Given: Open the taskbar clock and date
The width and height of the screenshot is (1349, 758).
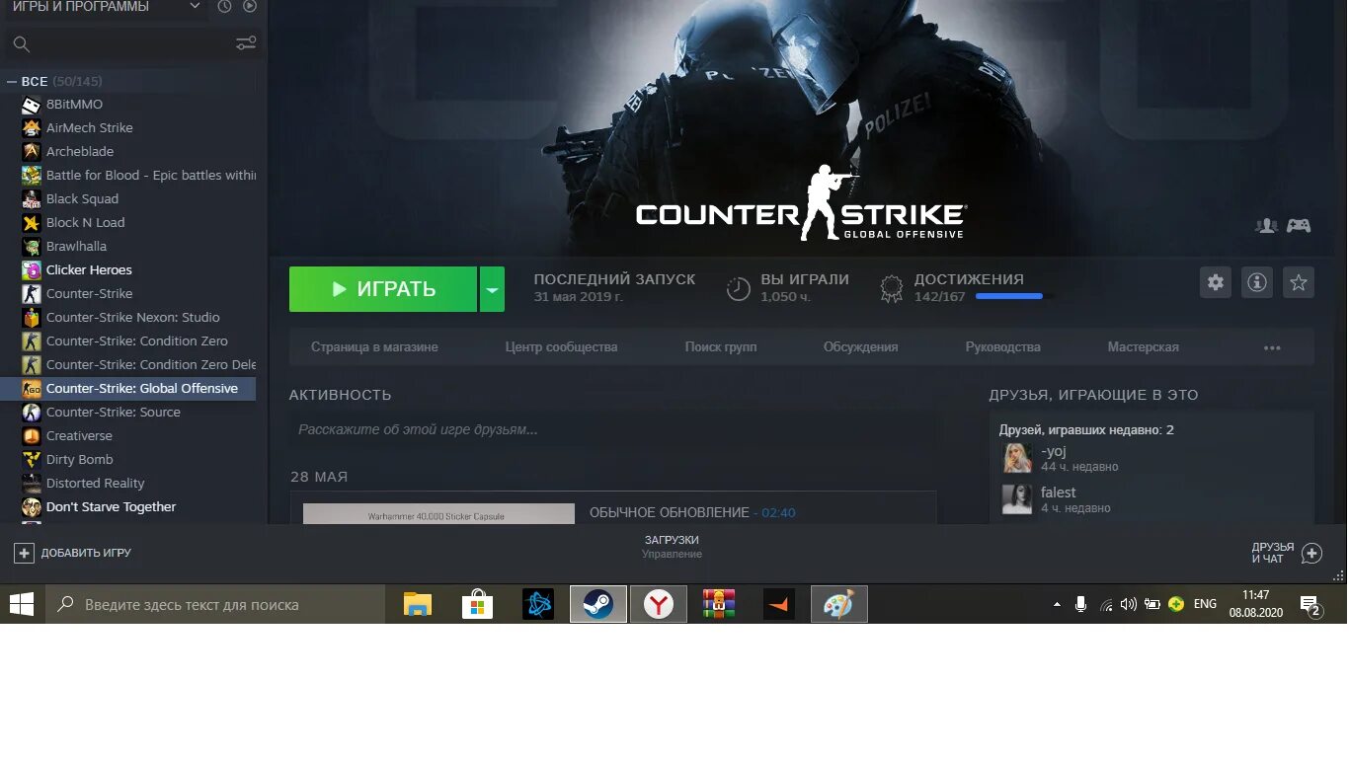Looking at the screenshot, I should 1255,604.
